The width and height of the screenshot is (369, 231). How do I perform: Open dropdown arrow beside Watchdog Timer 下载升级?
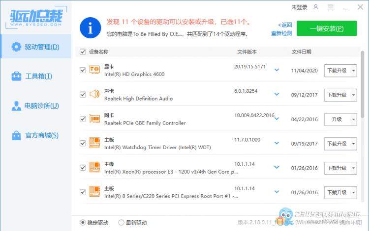pyautogui.click(x=353, y=144)
